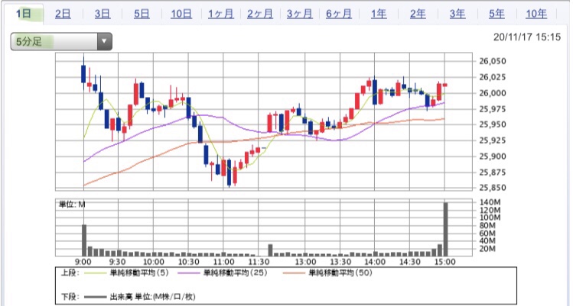573x306 pixels.
Task: Click the opening volume bar at 9:00
Action: [84, 240]
